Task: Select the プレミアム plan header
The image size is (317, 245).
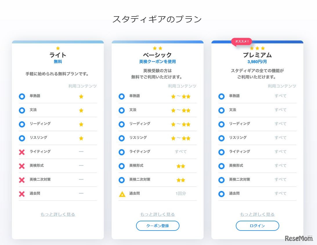Action: click(x=257, y=55)
